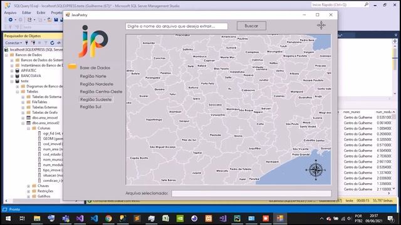The height and width of the screenshot is (225, 401).
Task: Select Região Norte in the sidebar
Action: tap(93, 76)
